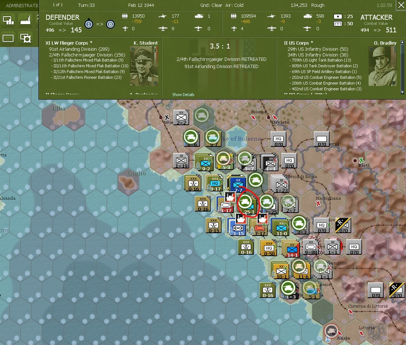Click the resulting fort level badge showing 0
Screen dimensions: 406x345
point(111,24)
